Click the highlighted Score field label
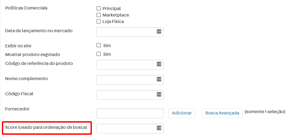This screenshot has width=290, height=138. point(46,127)
